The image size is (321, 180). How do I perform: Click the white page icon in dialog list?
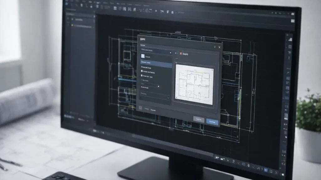point(143,56)
